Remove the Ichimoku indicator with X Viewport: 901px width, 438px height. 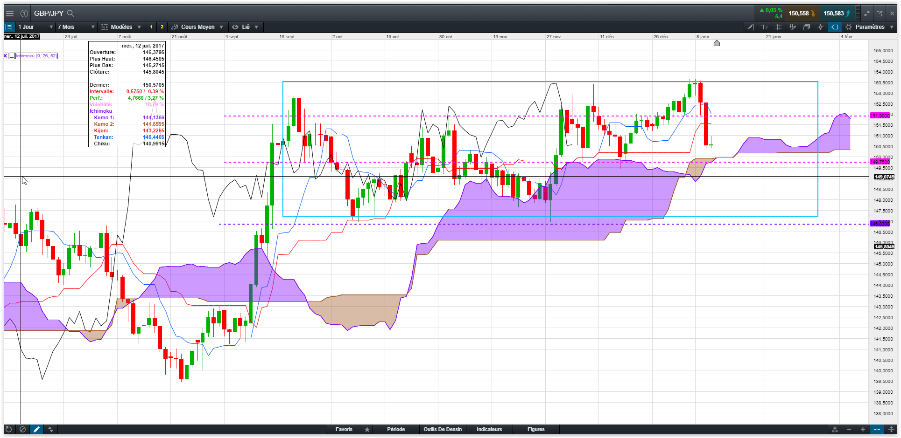point(6,56)
